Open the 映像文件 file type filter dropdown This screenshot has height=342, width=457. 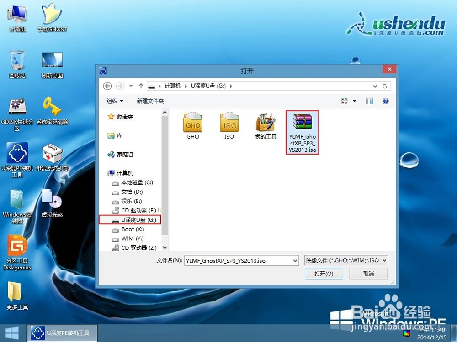pyautogui.click(x=346, y=260)
